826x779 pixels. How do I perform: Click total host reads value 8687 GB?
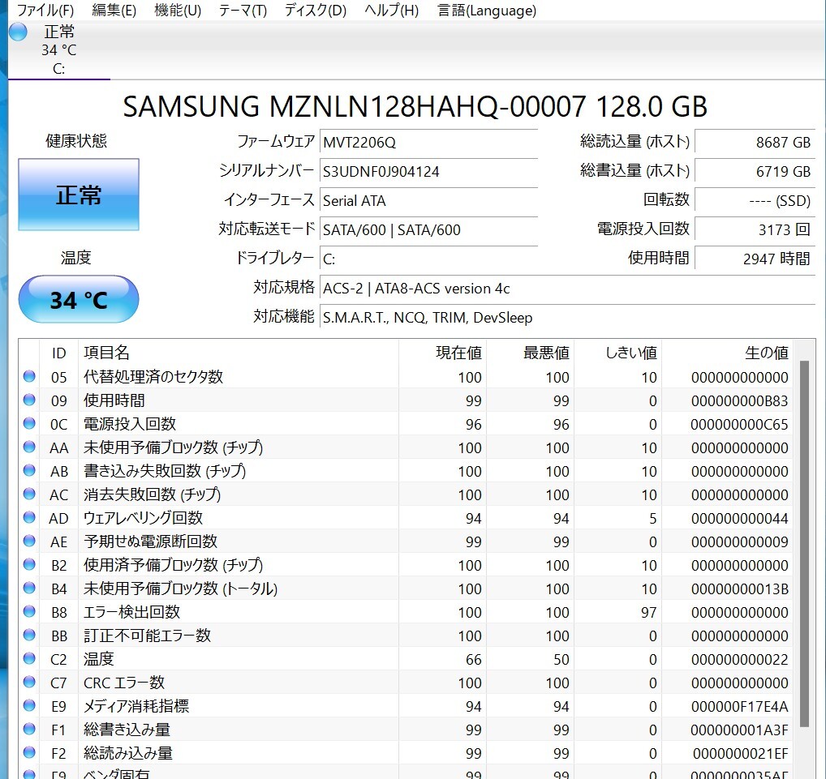[755, 142]
